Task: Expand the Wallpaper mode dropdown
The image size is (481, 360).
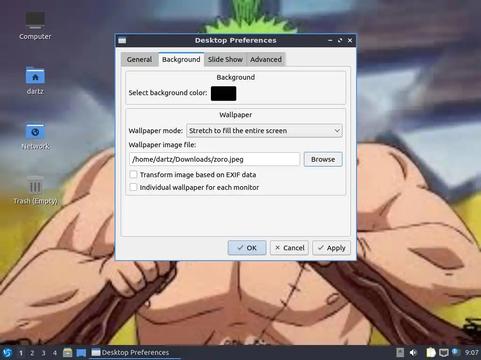Action: tap(264, 131)
